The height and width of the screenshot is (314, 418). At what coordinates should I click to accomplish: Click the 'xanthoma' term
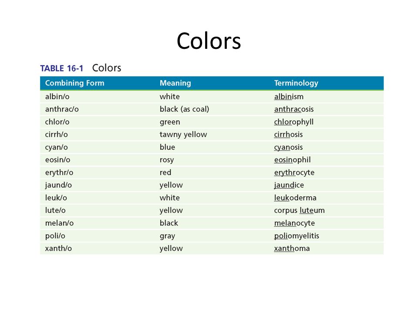pyautogui.click(x=292, y=248)
